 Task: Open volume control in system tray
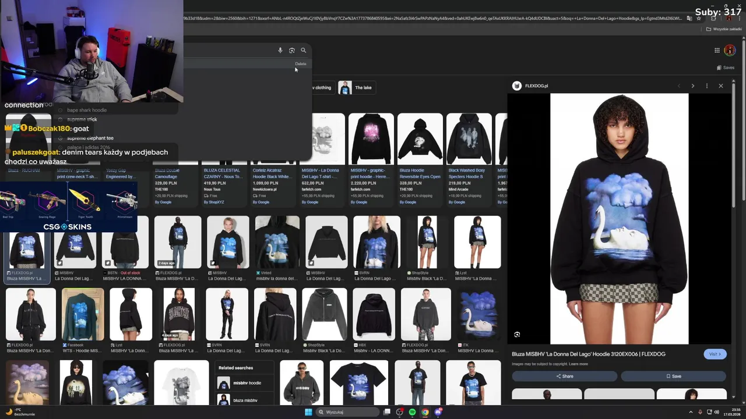[x=716, y=412]
